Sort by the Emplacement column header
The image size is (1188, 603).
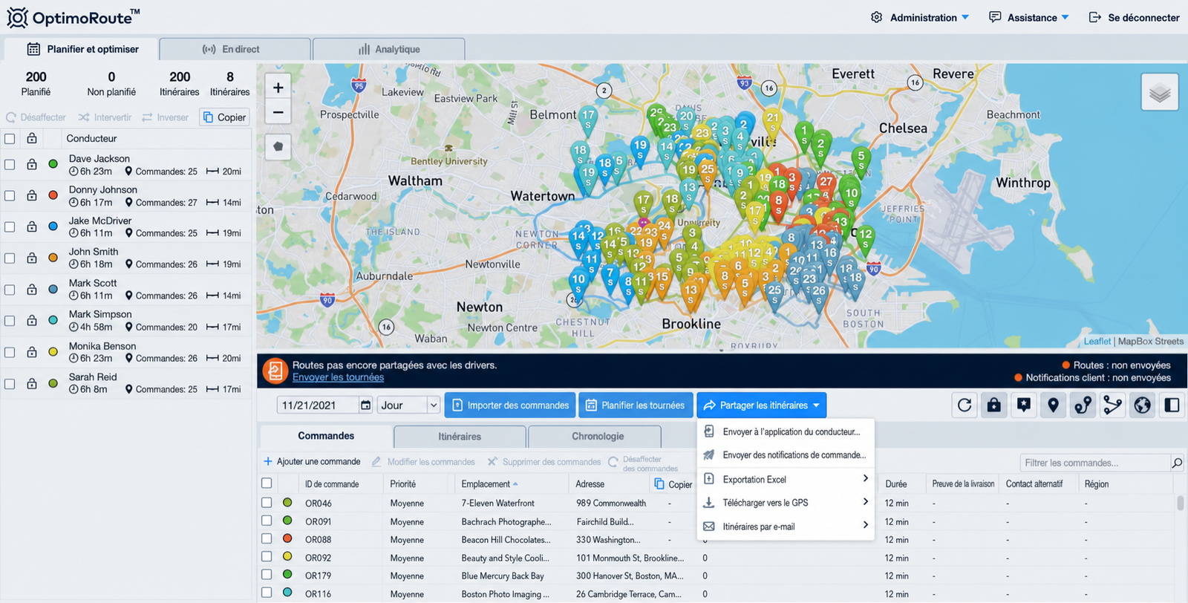[x=489, y=484]
